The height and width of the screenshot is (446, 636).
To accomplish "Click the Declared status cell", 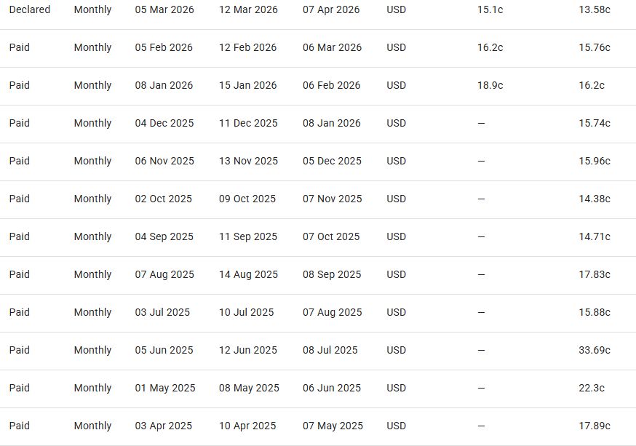I will point(30,10).
